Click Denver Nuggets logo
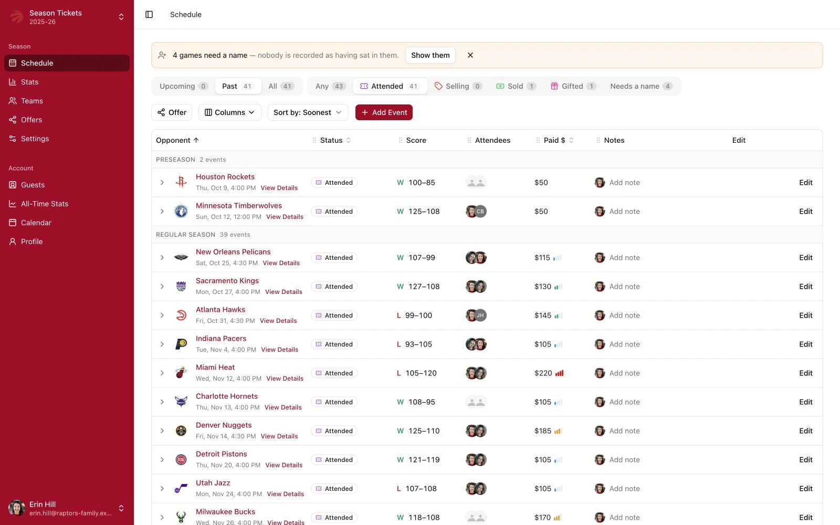Image resolution: width=840 pixels, height=525 pixels. pyautogui.click(x=181, y=430)
